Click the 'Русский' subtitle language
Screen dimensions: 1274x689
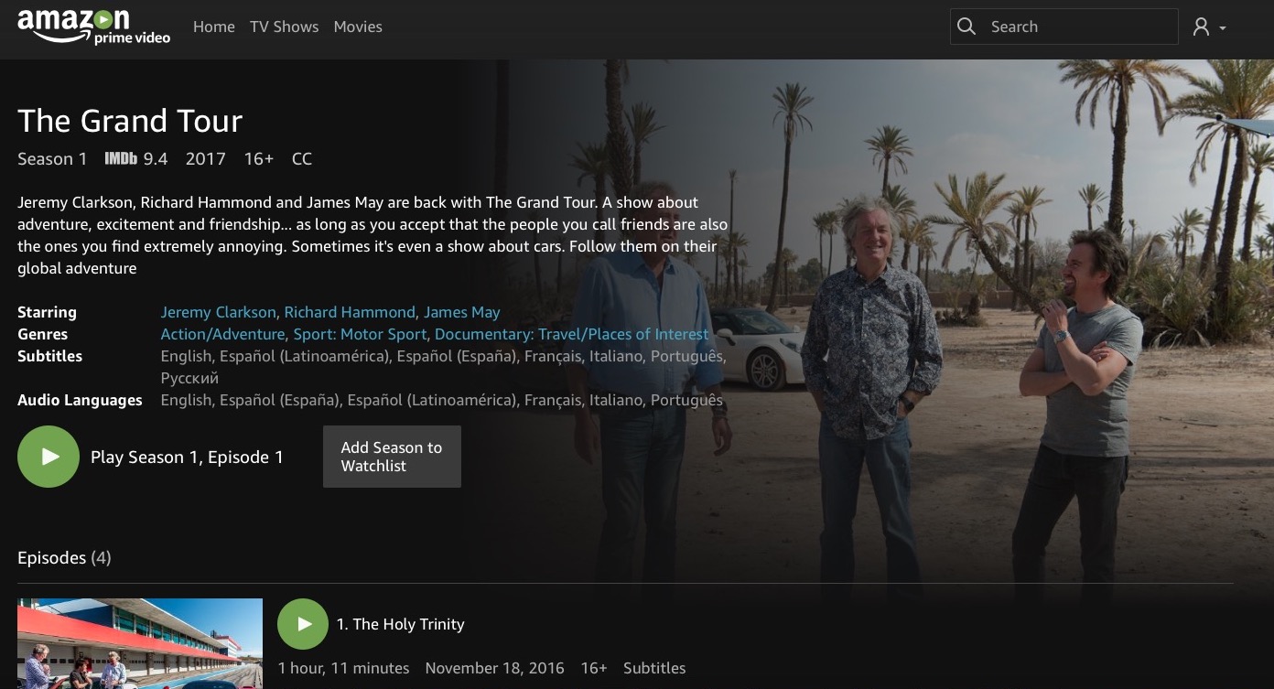pos(189,378)
